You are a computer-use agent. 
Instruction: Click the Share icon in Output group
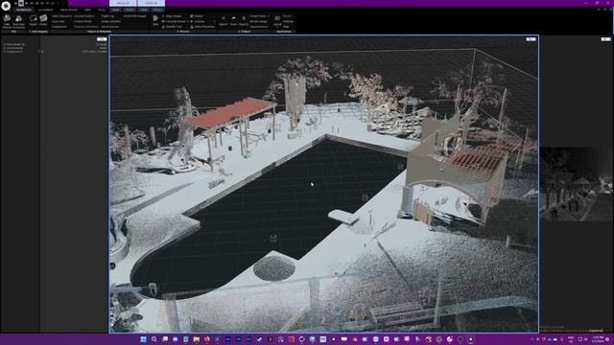(x=233, y=20)
